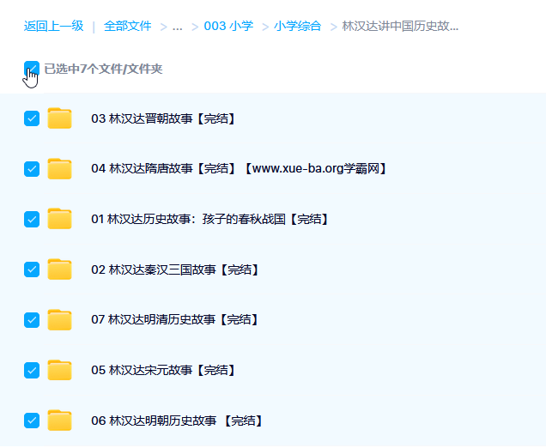
Task: Expand the collapsed breadcrumb ellipsis
Action: [178, 26]
